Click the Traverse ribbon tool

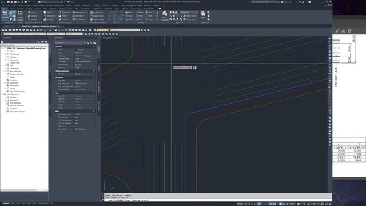[33, 19]
